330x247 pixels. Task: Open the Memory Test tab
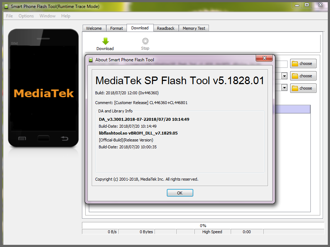coord(194,28)
